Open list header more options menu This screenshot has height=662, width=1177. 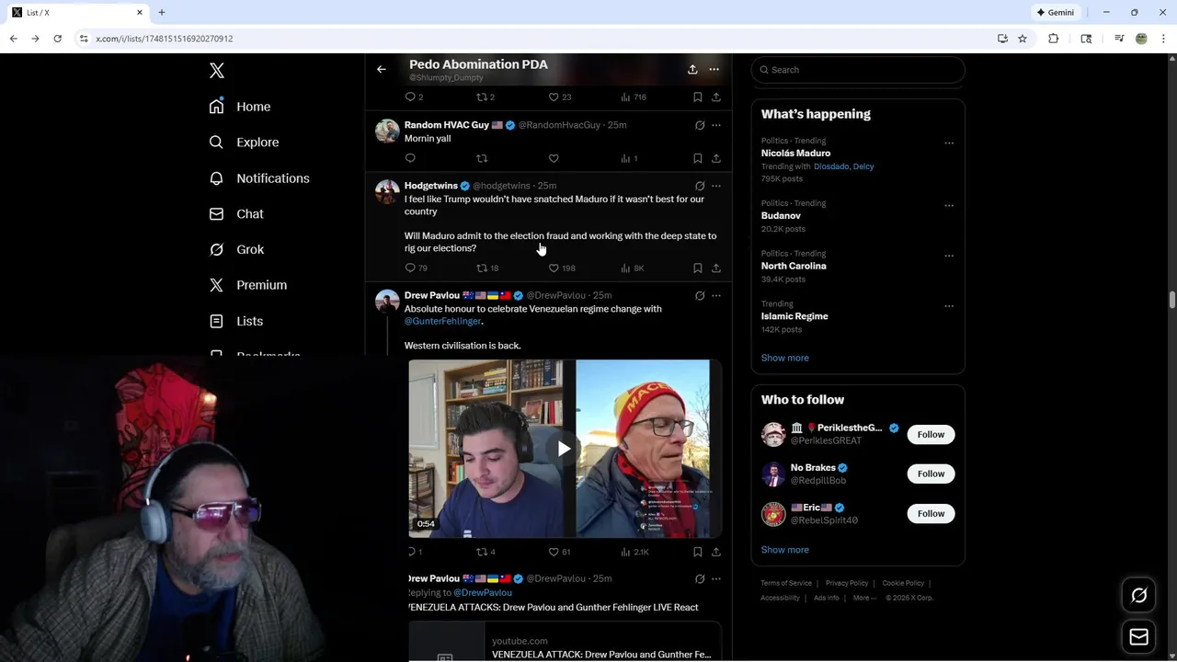(714, 69)
